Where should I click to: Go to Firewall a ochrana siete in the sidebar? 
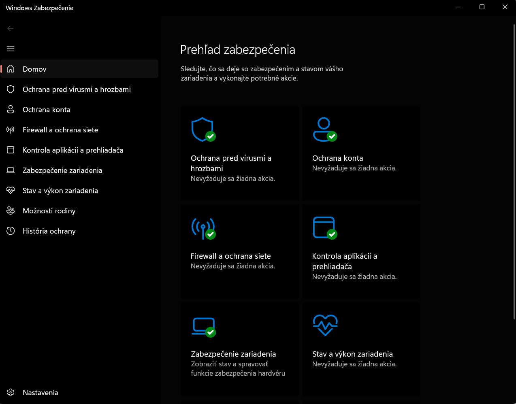[x=79, y=130]
